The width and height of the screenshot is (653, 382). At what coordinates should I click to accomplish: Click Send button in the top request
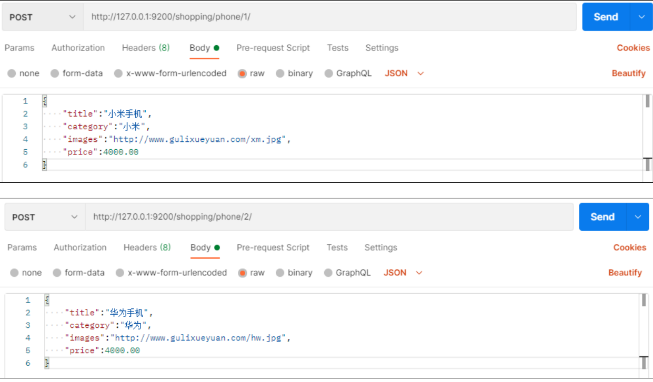coord(606,17)
